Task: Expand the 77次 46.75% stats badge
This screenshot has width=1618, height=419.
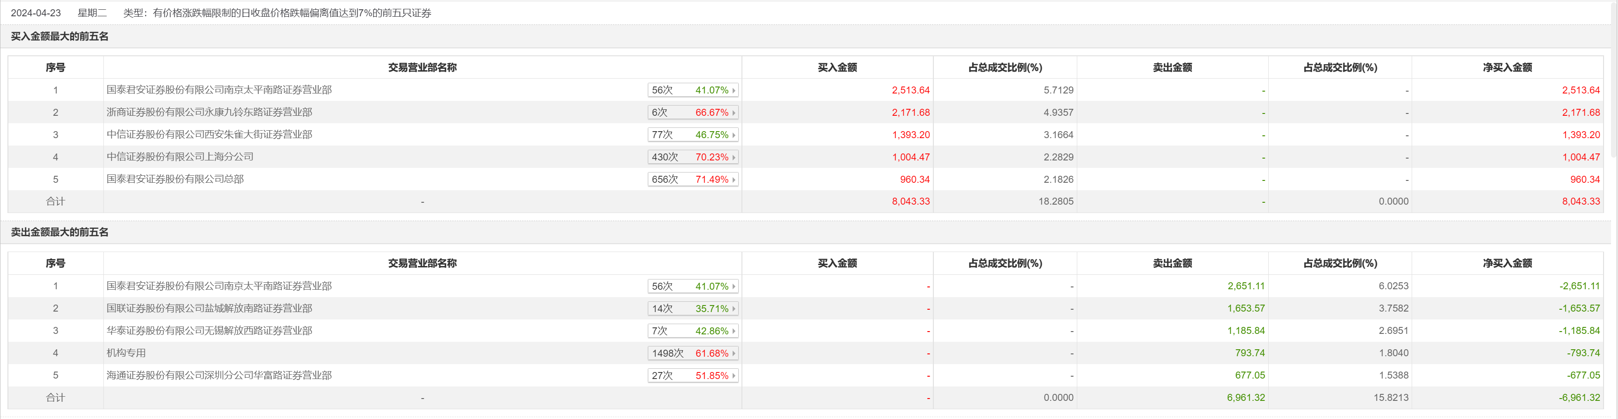Action: point(693,135)
